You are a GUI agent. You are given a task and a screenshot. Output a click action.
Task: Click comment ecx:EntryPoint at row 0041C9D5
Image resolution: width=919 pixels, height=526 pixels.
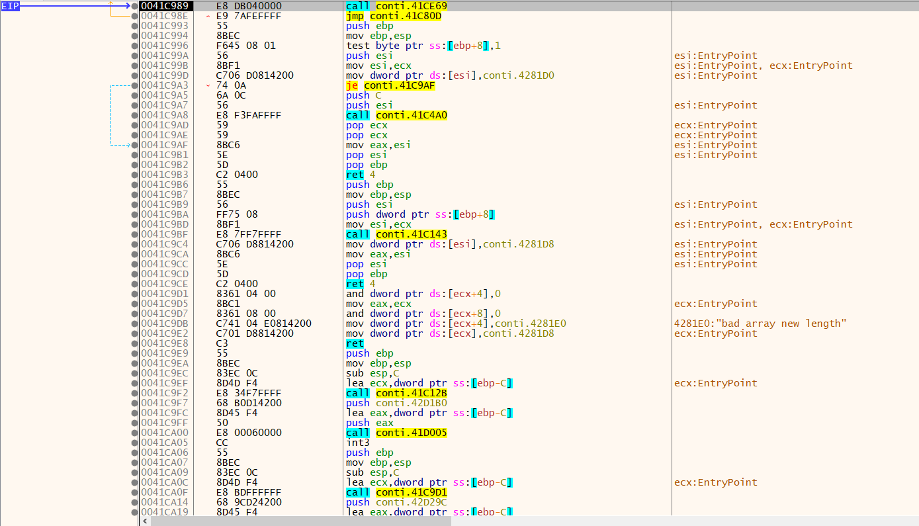(x=716, y=304)
